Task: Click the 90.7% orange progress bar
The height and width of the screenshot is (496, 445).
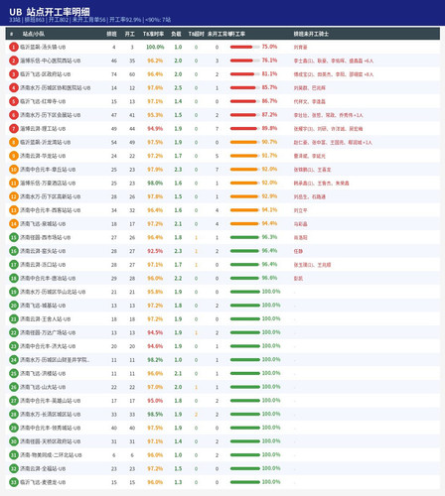Action: (245, 142)
